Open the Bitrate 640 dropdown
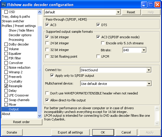 144,50
